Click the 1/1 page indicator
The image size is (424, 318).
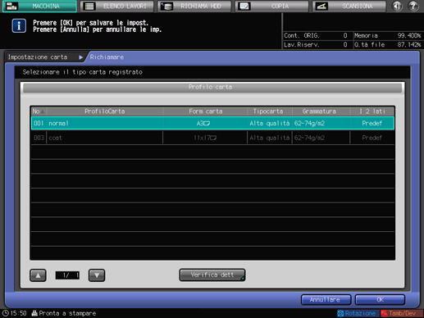pos(67,275)
